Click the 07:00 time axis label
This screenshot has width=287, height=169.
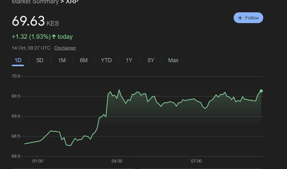coord(196,161)
